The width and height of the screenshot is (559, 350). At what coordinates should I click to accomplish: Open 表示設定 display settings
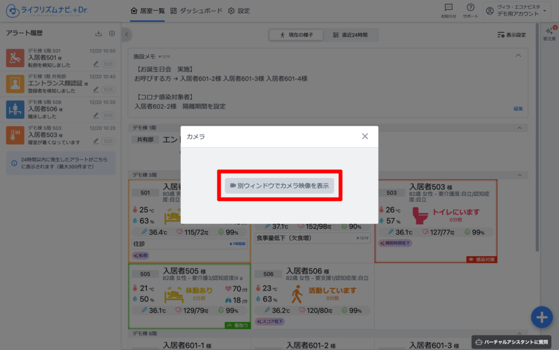(x=512, y=35)
